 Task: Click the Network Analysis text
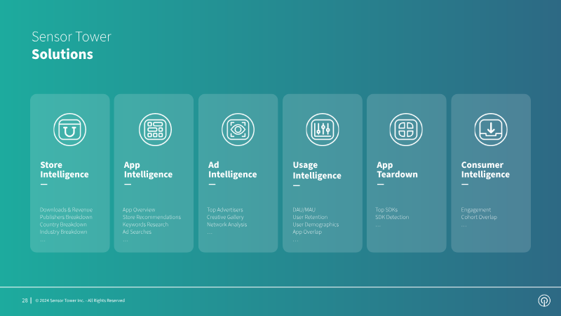(x=227, y=225)
